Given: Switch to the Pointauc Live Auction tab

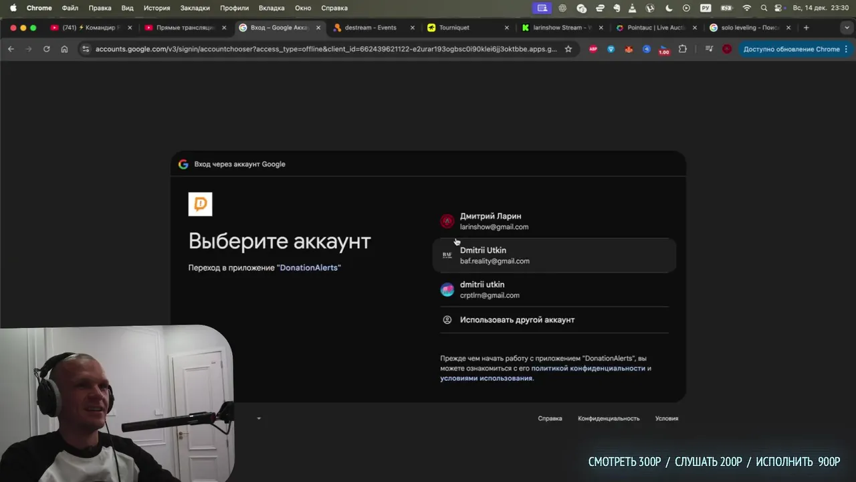Looking at the screenshot, I should pyautogui.click(x=655, y=27).
